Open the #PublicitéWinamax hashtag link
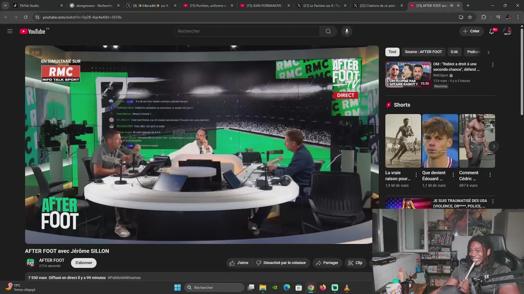 (x=124, y=278)
